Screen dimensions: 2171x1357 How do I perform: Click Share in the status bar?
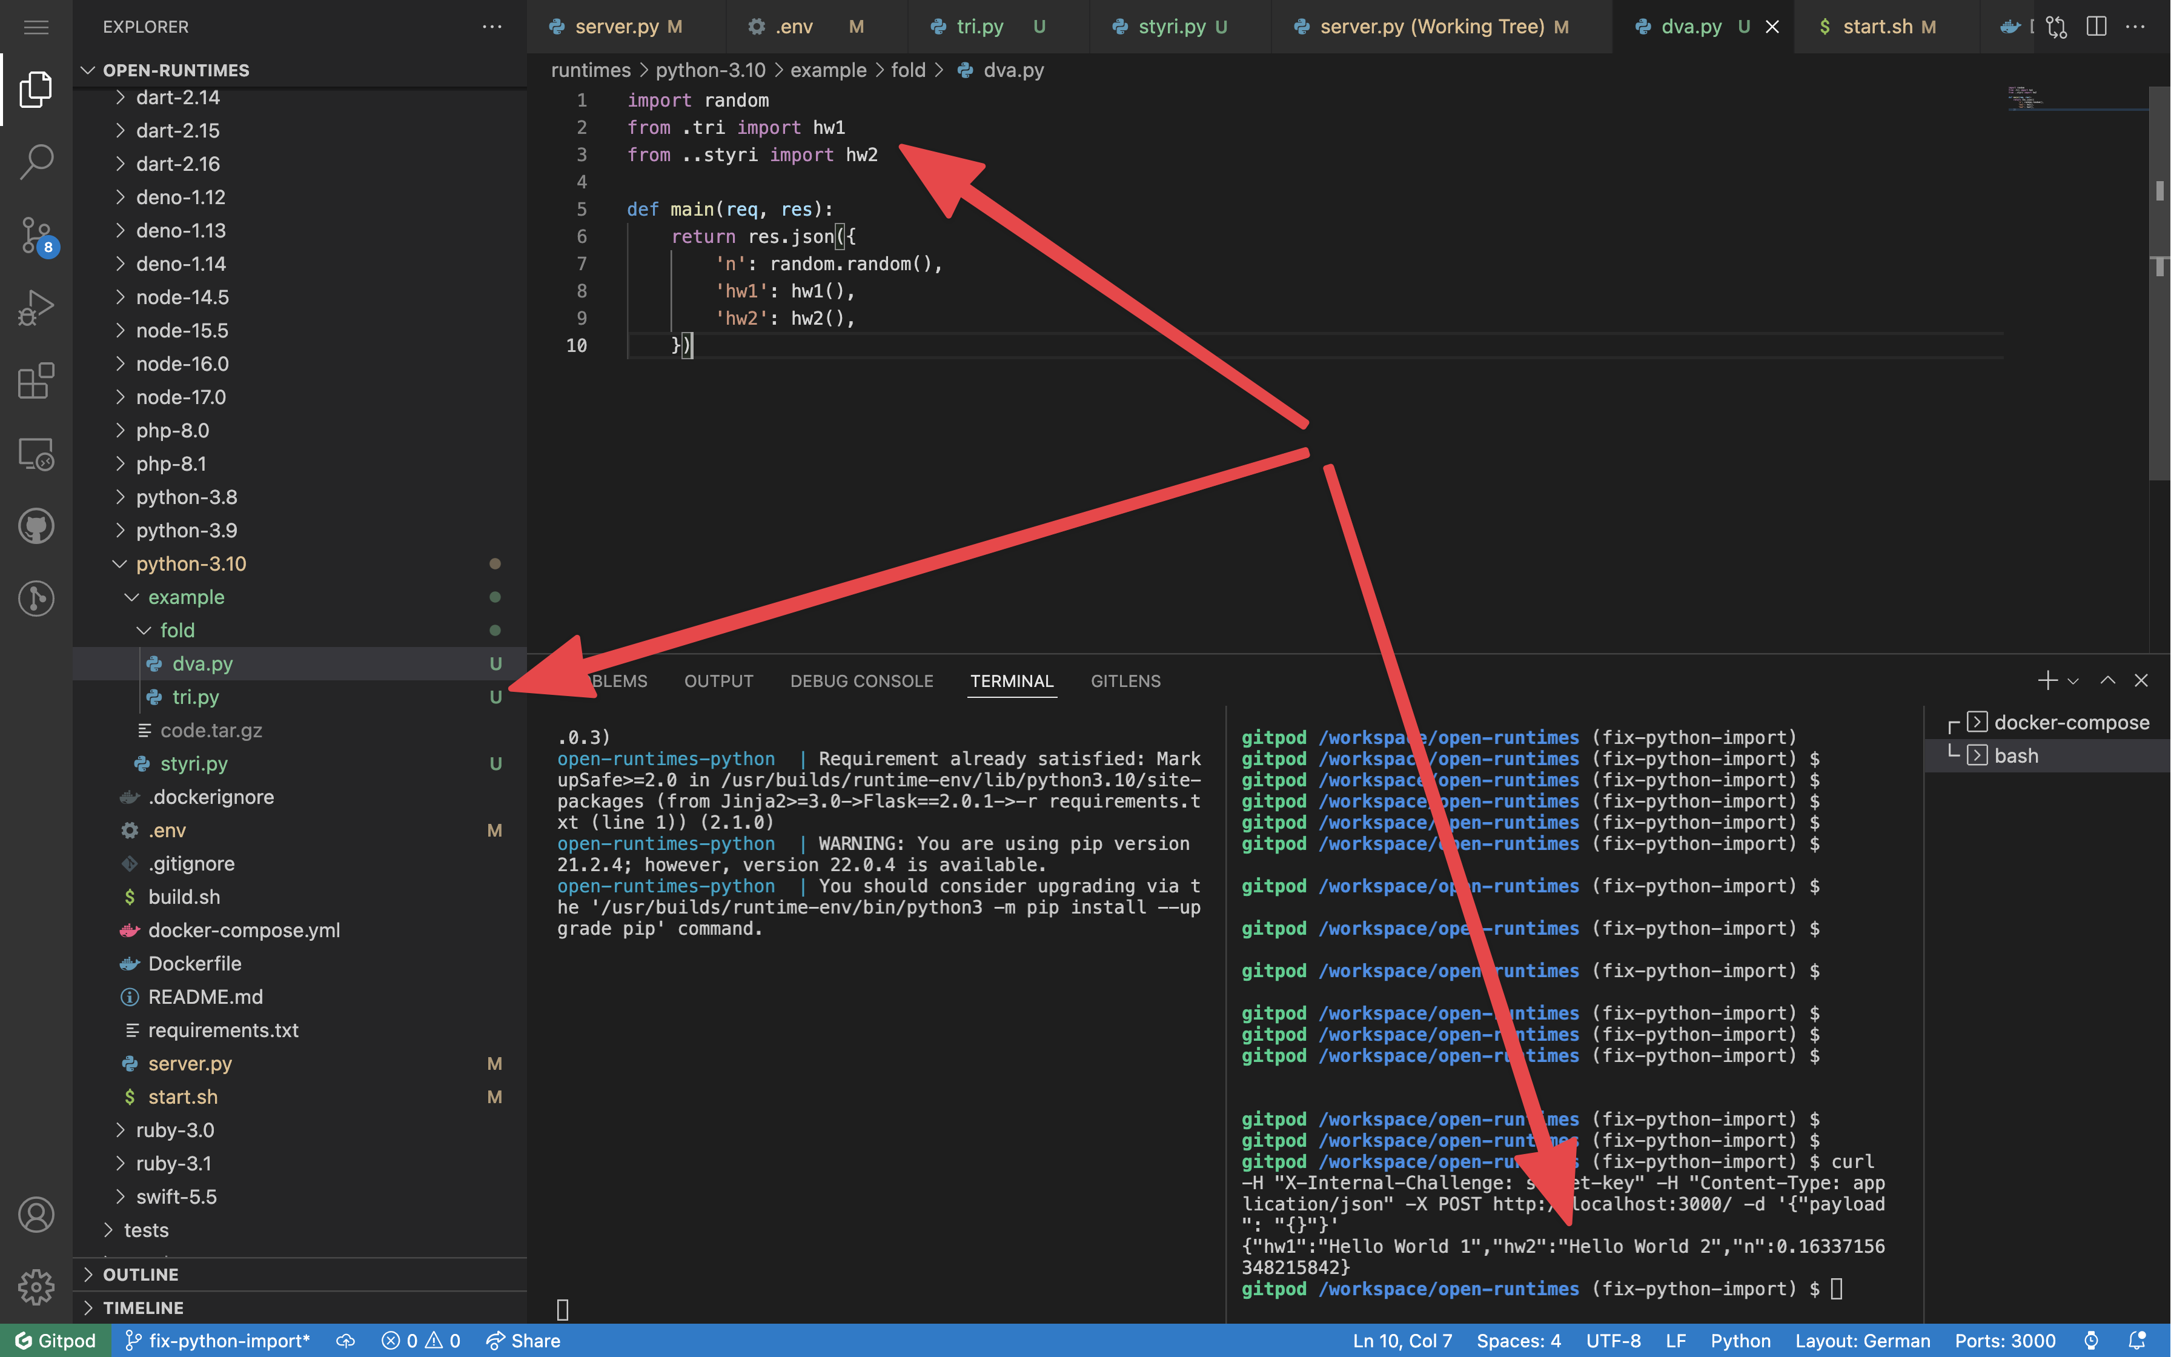coord(523,1341)
